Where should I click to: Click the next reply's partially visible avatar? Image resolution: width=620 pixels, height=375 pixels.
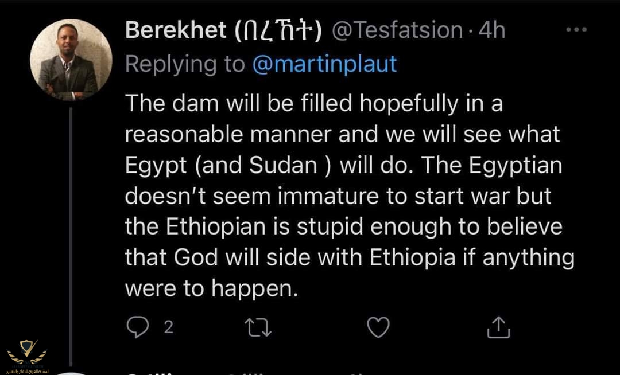(x=71, y=372)
